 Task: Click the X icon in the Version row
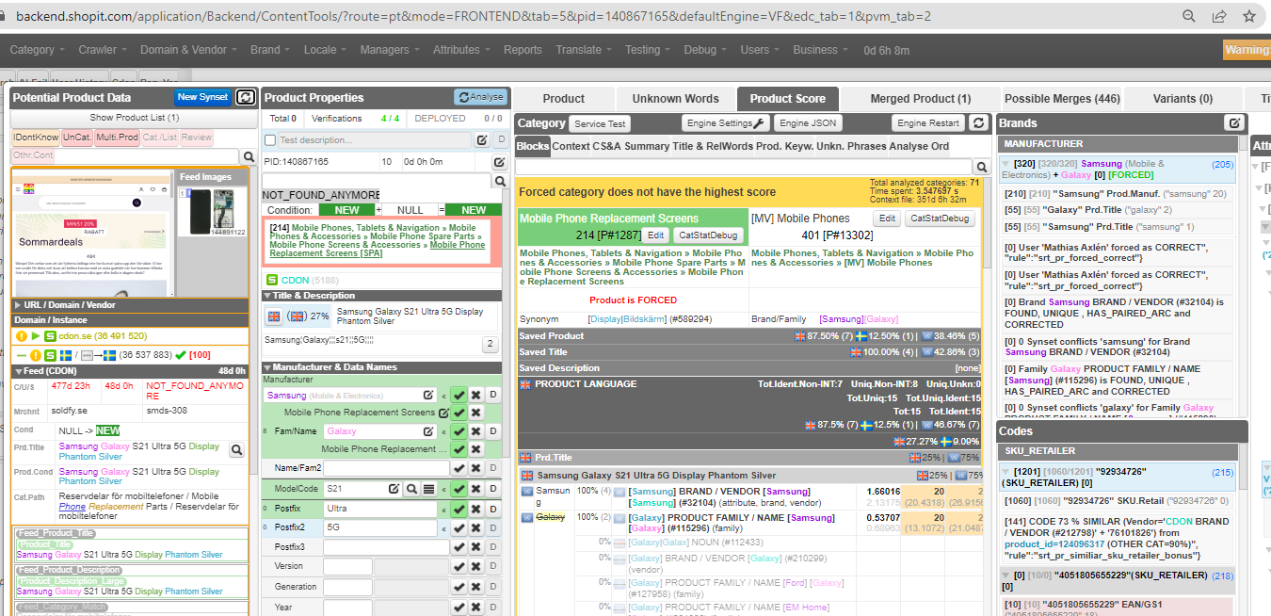tap(476, 566)
